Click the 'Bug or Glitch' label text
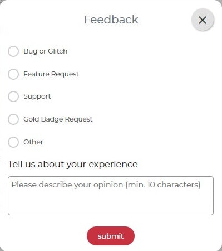Image resolution: width=222 pixels, height=251 pixels. pyautogui.click(x=46, y=51)
